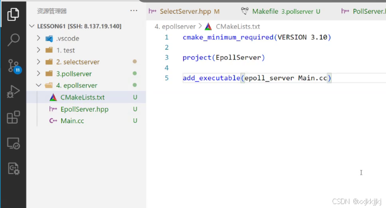The height and width of the screenshot is (208, 386).
Task: Click the 1. test folder icon
Action: pos(49,50)
